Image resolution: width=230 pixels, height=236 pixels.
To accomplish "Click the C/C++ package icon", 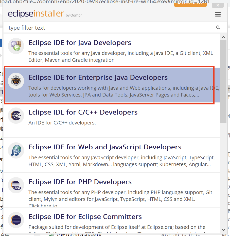I will 16,116.
